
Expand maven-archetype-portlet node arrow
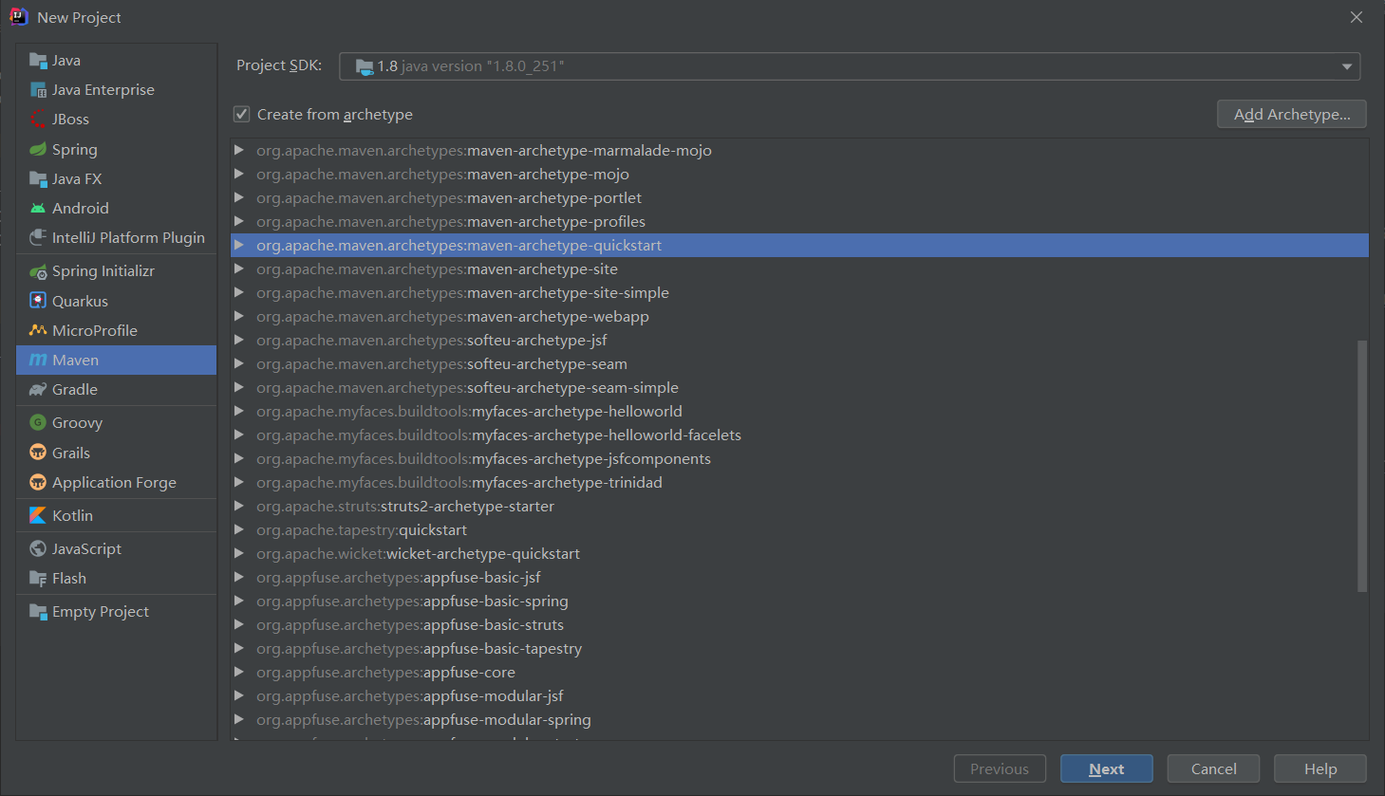239,197
